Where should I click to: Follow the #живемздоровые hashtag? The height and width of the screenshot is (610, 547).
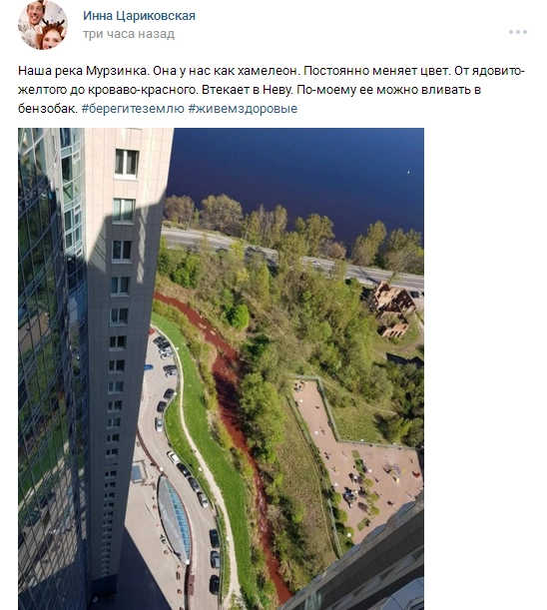pyautogui.click(x=243, y=108)
